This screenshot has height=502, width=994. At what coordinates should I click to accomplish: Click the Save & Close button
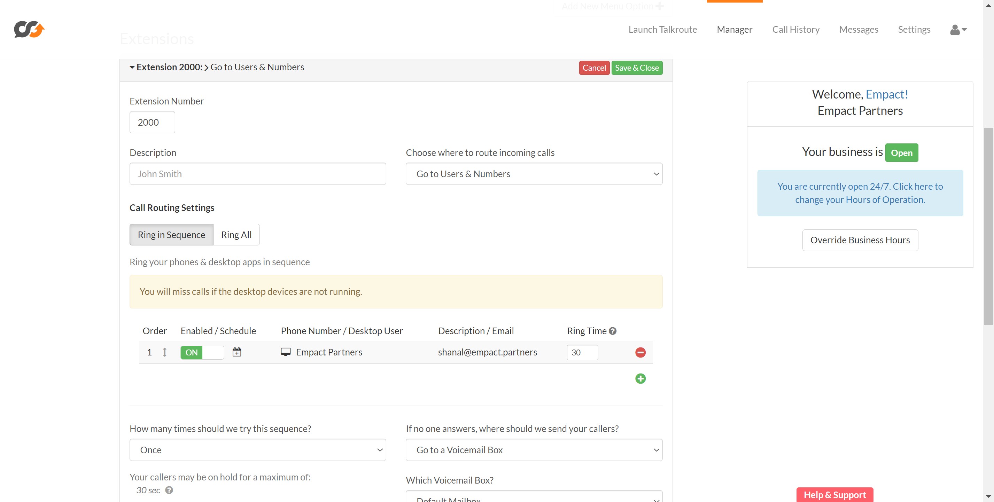637,68
